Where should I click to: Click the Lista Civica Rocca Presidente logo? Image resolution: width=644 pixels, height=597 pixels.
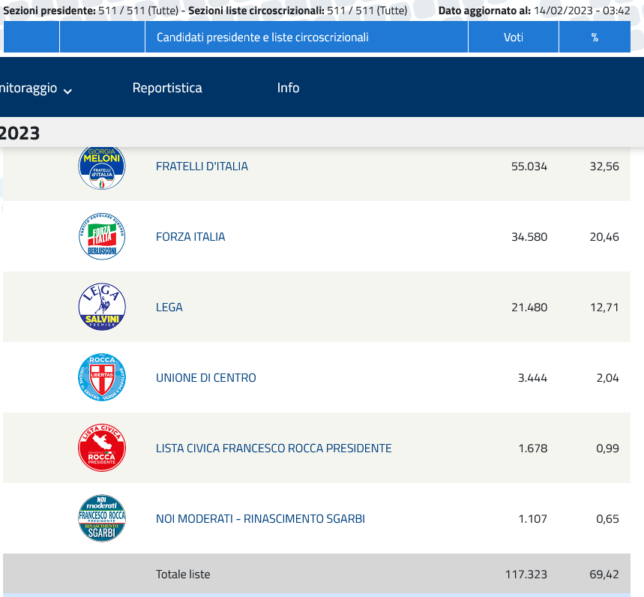tap(102, 448)
